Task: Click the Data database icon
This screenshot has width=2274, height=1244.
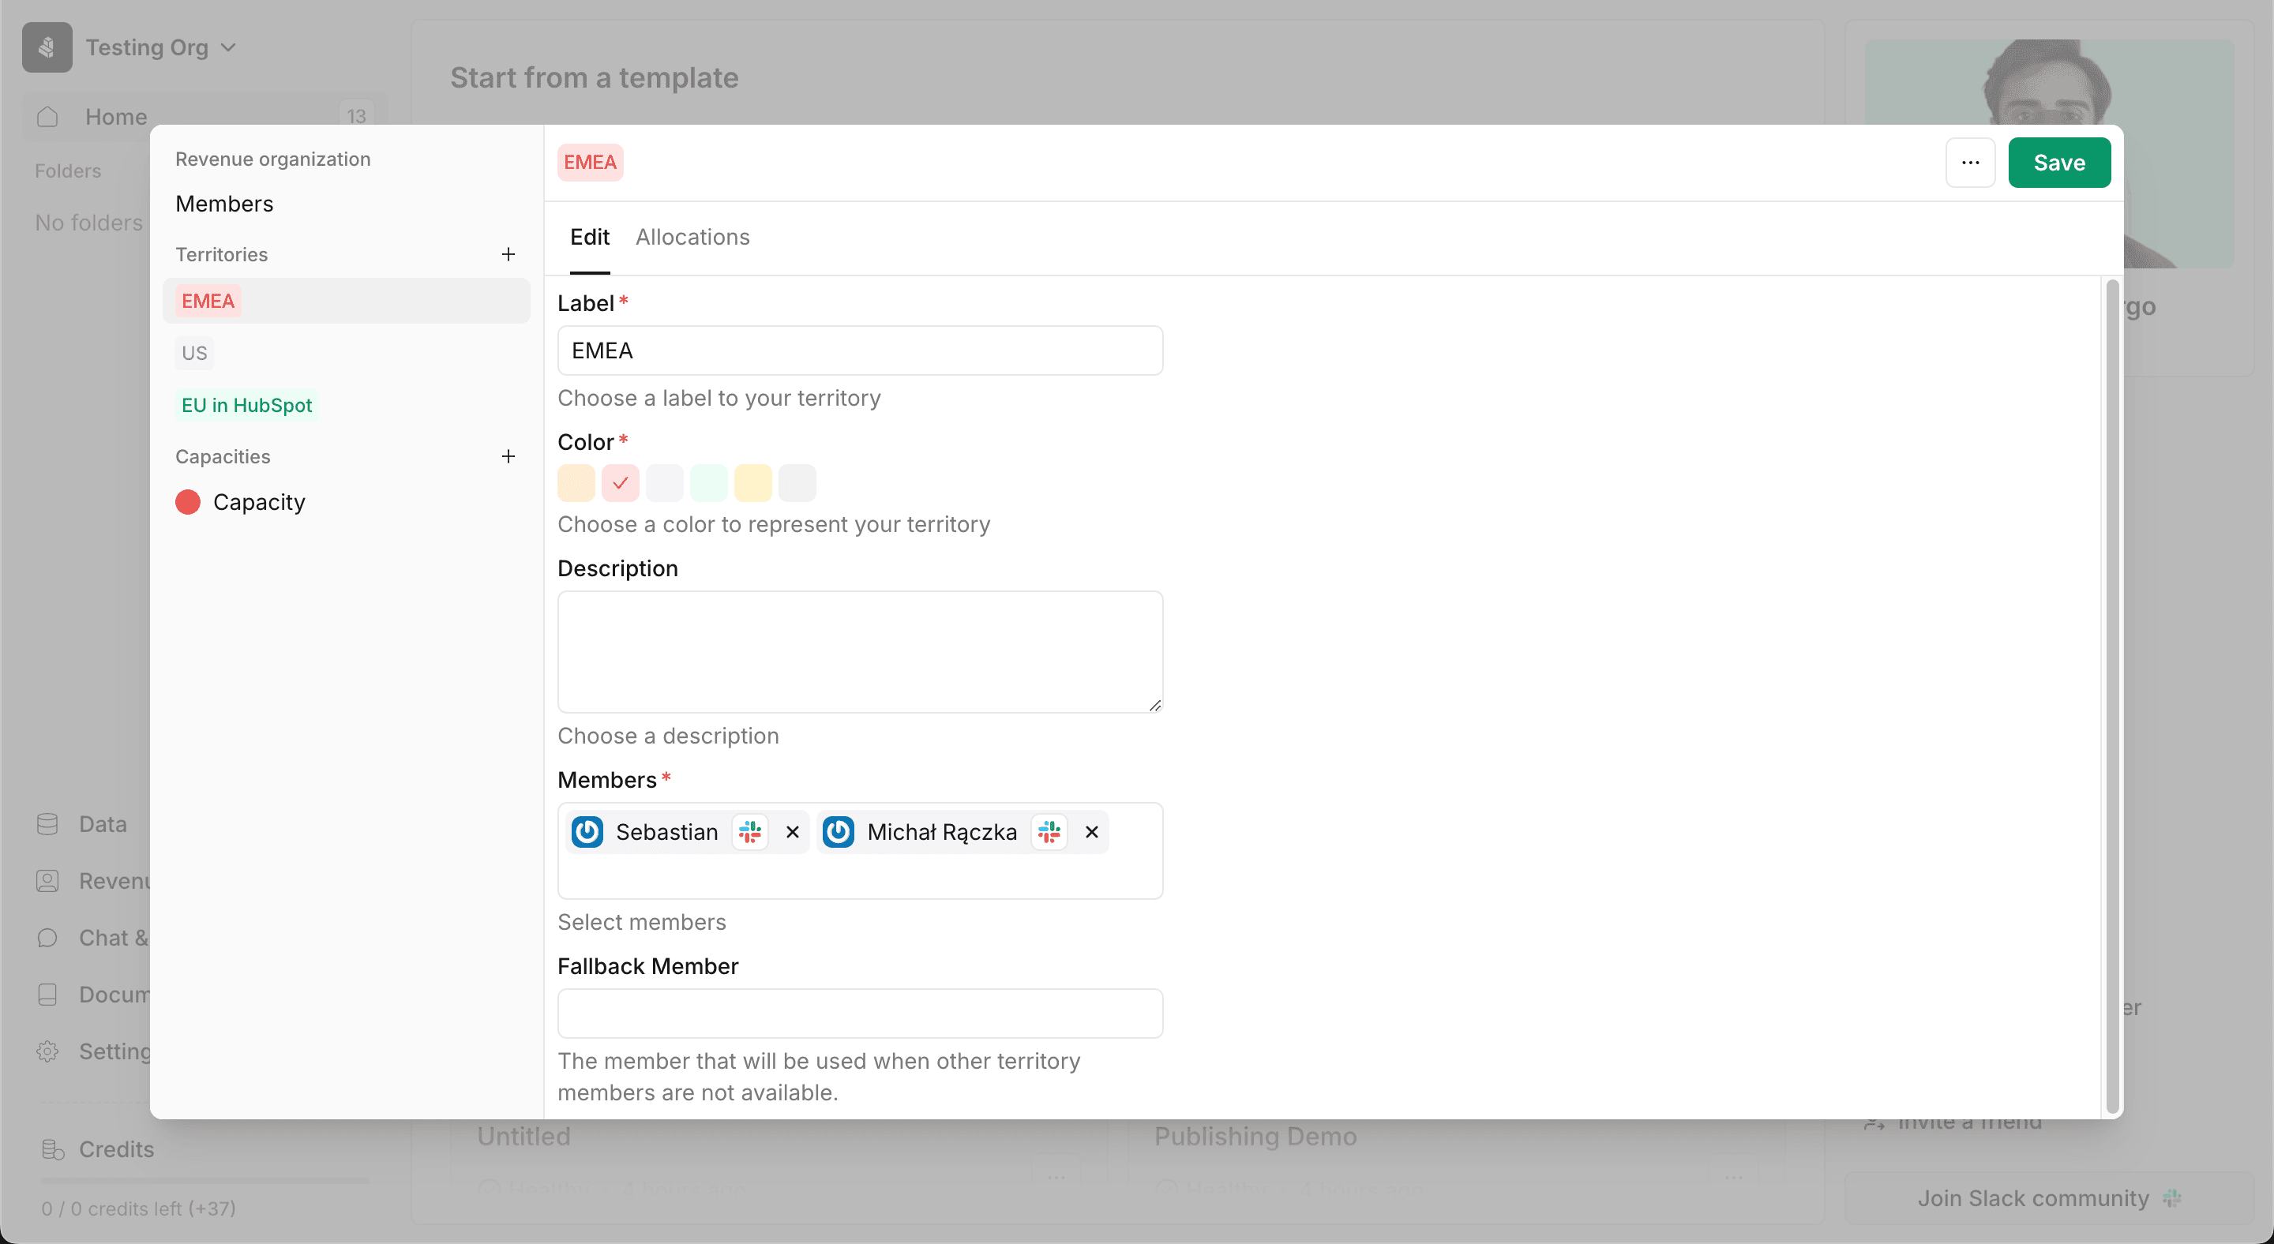Action: pos(47,824)
